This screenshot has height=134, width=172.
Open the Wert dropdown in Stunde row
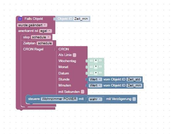[x=95, y=79]
